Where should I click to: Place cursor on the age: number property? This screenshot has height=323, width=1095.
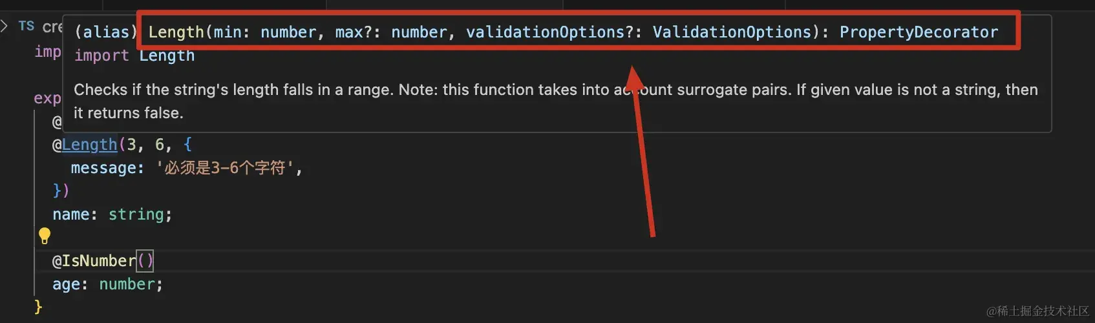click(x=107, y=284)
